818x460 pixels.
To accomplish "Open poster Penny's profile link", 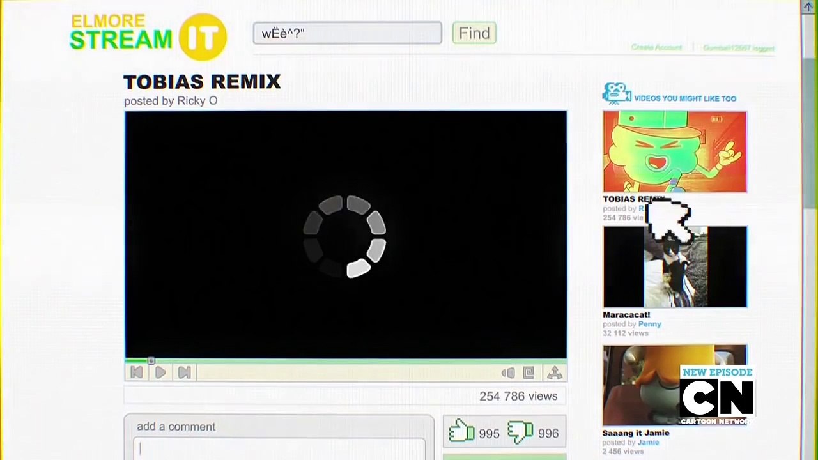I will (x=649, y=324).
